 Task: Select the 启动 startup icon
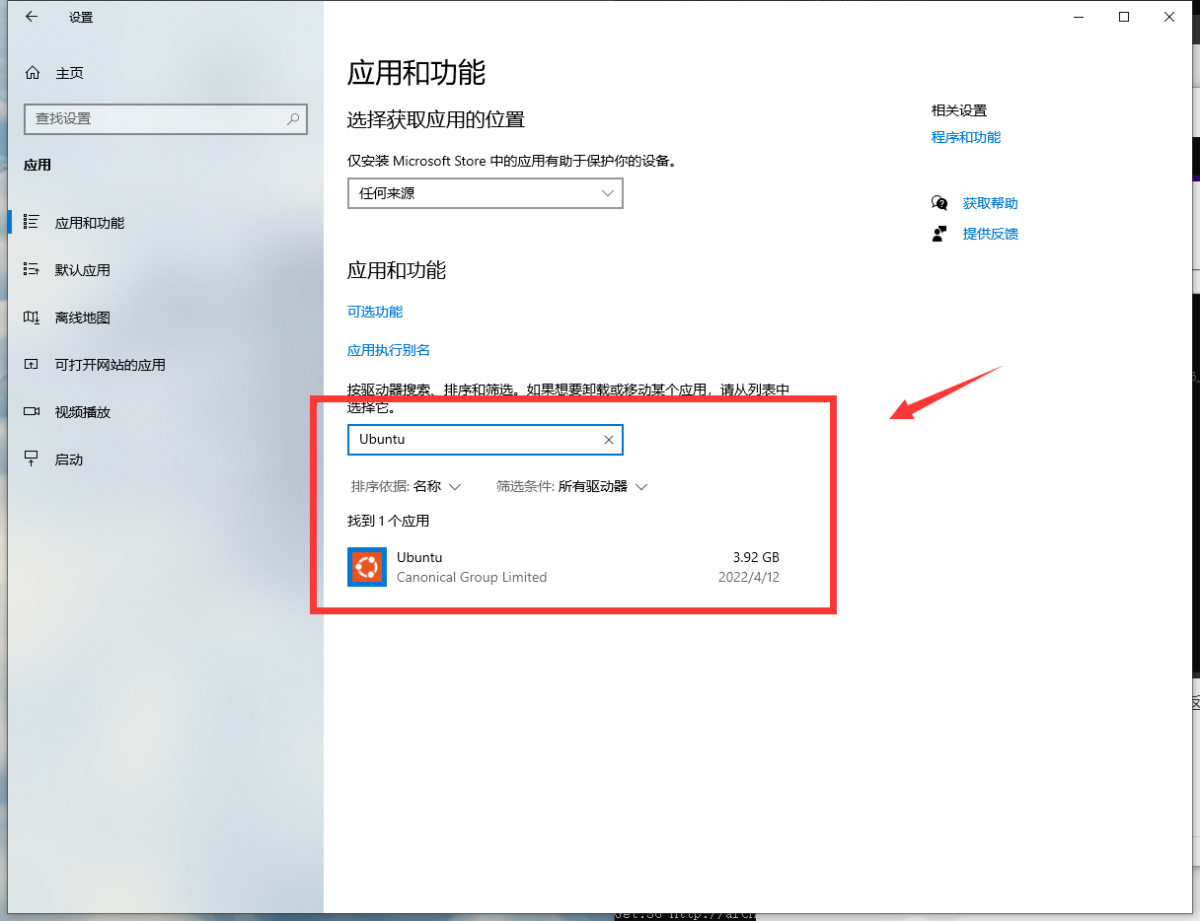click(32, 460)
